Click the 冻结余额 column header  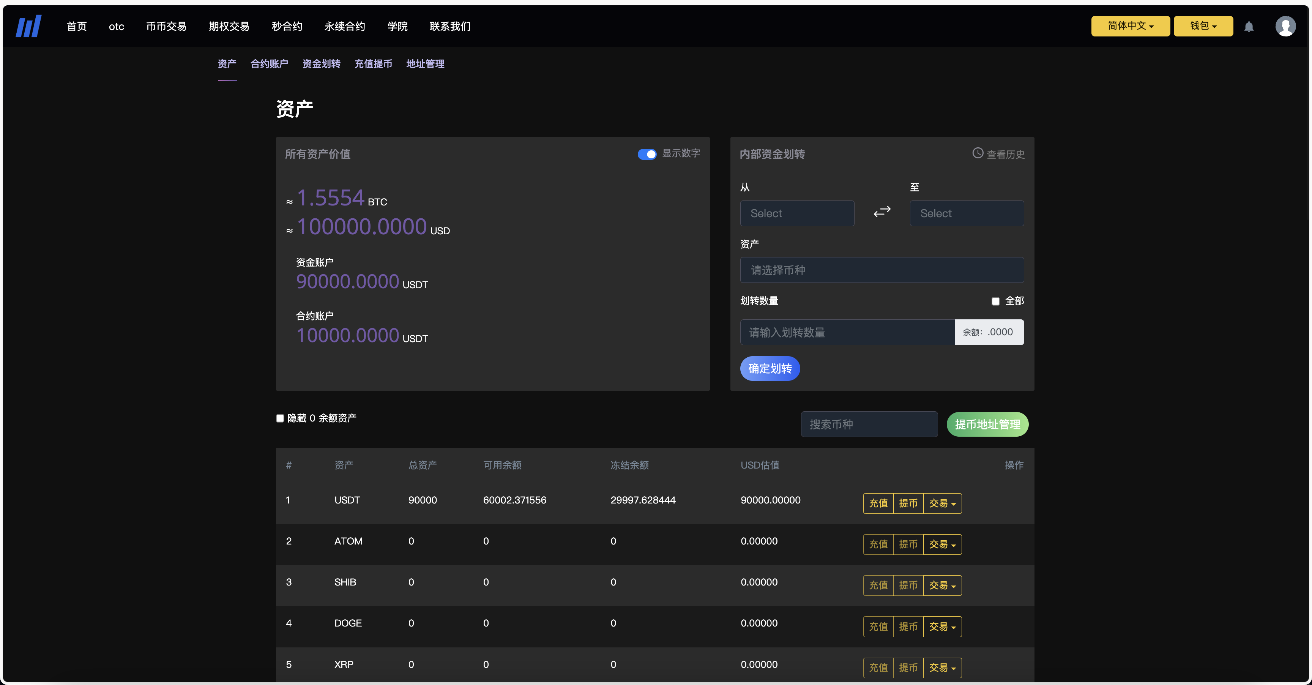tap(629, 465)
